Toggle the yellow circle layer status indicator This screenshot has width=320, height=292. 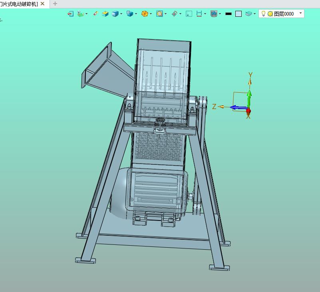270,14
